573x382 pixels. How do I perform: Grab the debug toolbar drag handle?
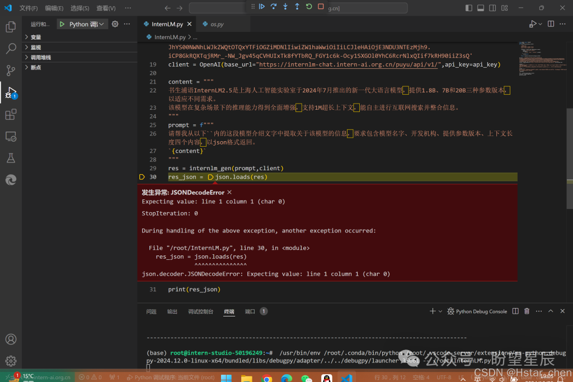pyautogui.click(x=253, y=7)
